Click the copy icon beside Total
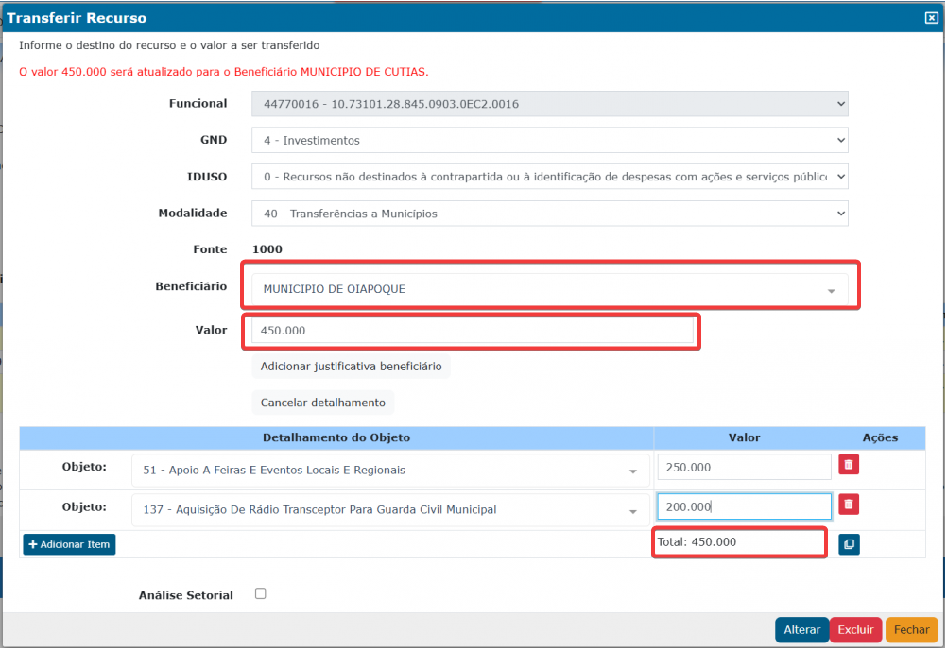 click(x=849, y=544)
